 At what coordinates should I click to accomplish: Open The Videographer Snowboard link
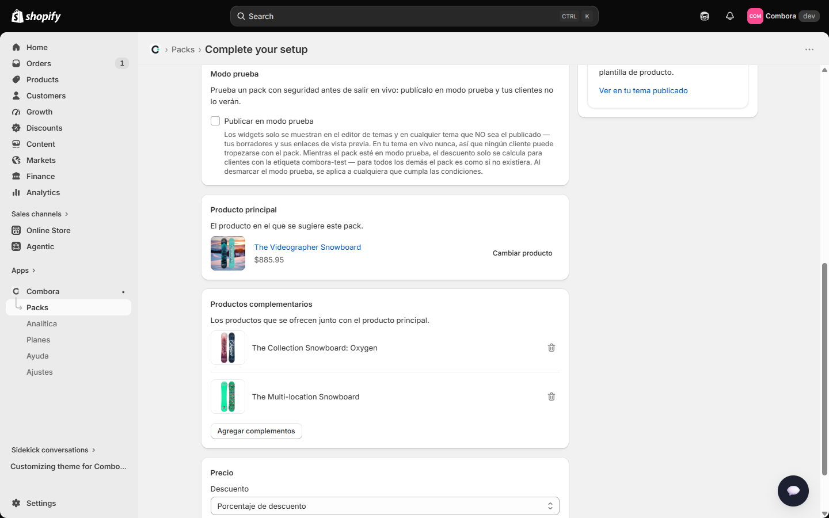tap(307, 247)
